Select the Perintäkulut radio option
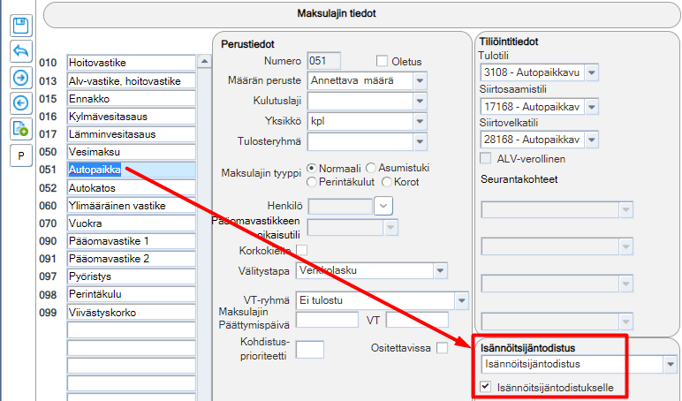The image size is (682, 401). pos(312,182)
